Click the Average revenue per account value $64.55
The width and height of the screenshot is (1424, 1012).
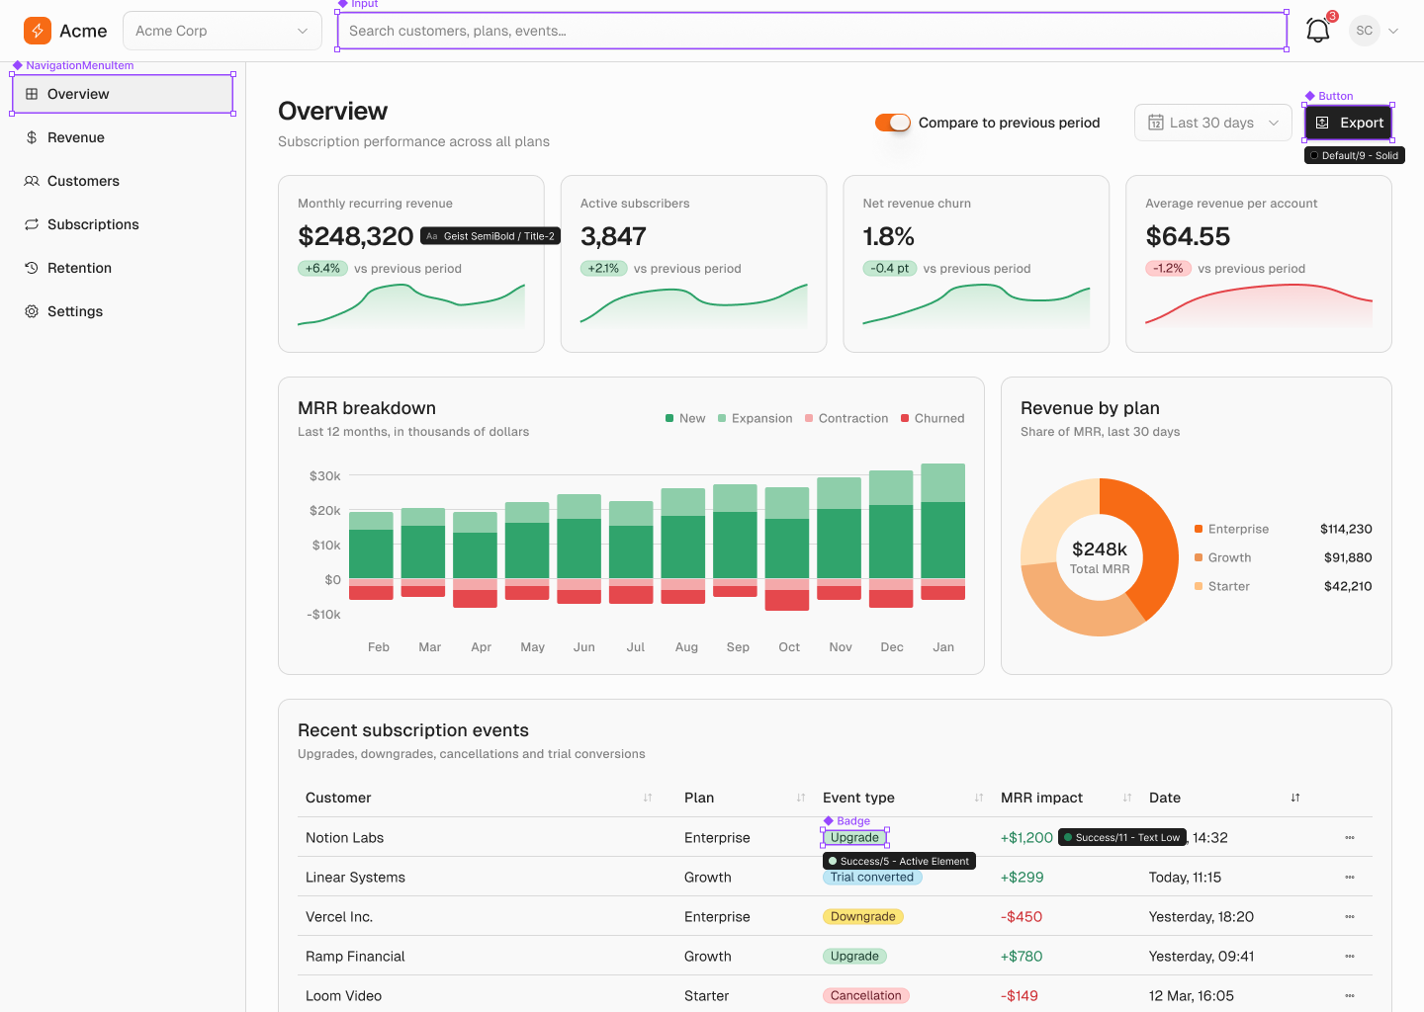coord(1188,236)
